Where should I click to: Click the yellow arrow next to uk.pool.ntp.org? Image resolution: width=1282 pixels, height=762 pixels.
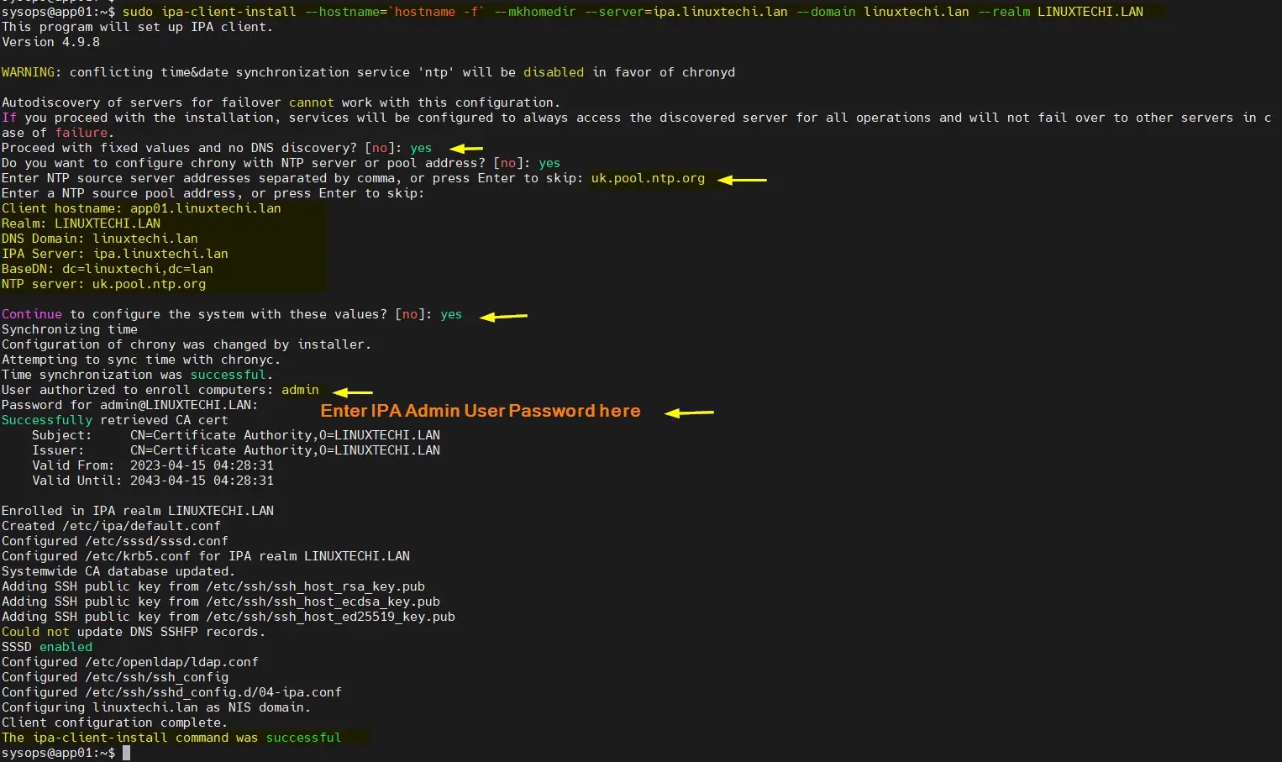tap(743, 180)
